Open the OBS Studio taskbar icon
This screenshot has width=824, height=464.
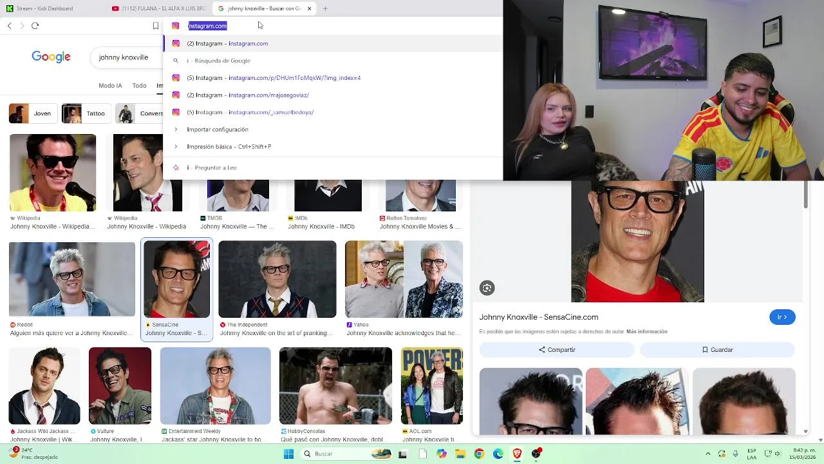tap(536, 454)
